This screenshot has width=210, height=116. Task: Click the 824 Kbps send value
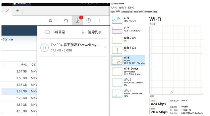coord(158,104)
